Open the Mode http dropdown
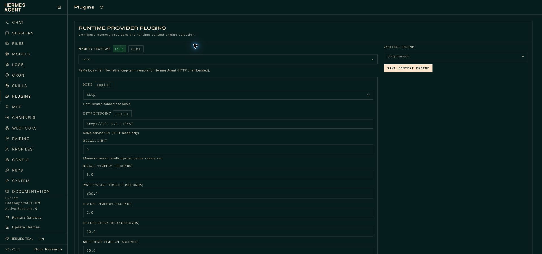The width and height of the screenshot is (542, 254). (x=228, y=95)
